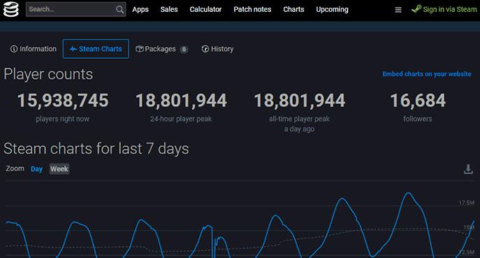This screenshot has height=258, width=480.
Task: Click the Steam key sign-in icon
Action: [x=416, y=9]
